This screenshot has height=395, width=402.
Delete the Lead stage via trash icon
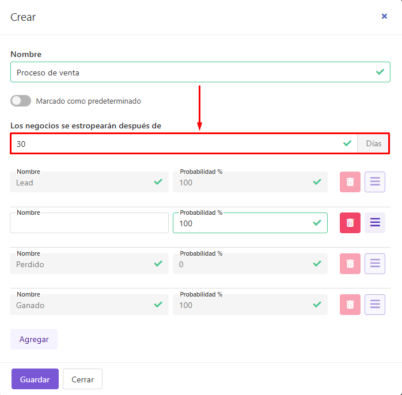[350, 182]
